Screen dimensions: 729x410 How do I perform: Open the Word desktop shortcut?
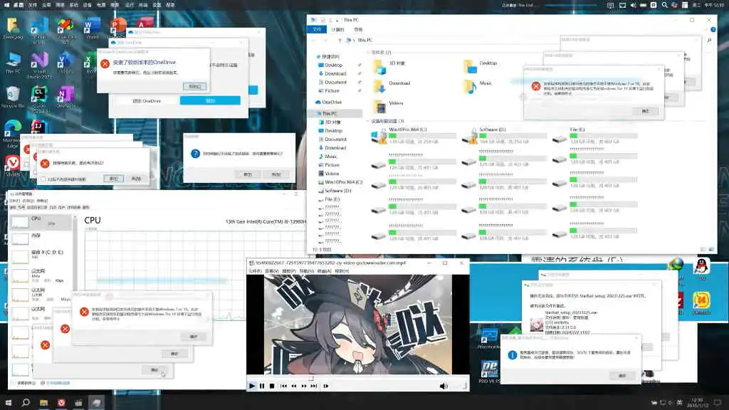coord(92,28)
